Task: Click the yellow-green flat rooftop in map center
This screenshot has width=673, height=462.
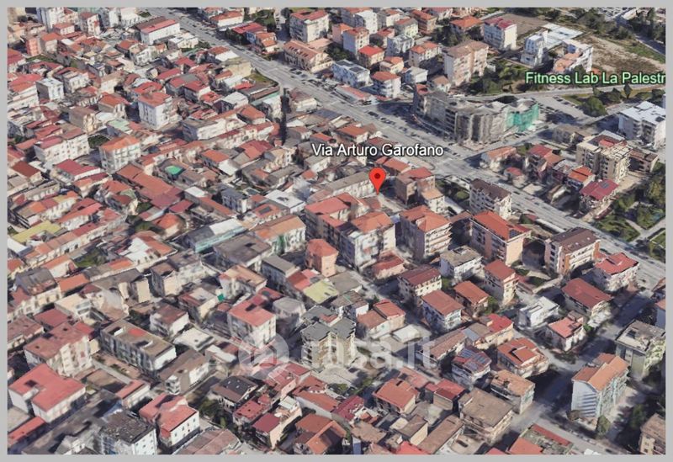Action: tap(321, 291)
